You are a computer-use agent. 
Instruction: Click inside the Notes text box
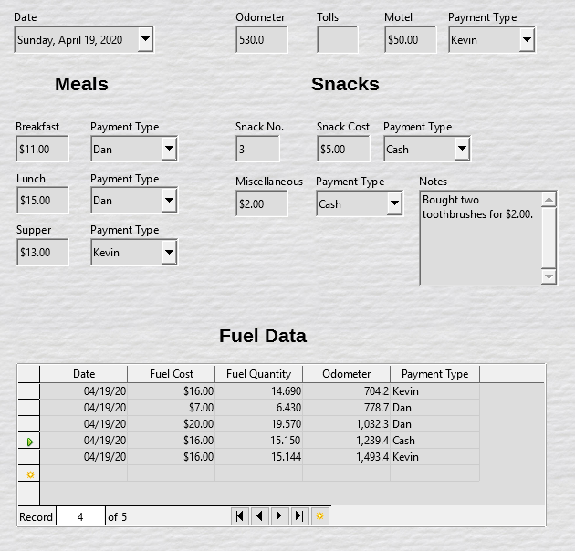481,237
